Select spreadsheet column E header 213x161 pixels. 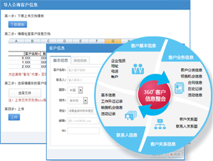pos(81,41)
